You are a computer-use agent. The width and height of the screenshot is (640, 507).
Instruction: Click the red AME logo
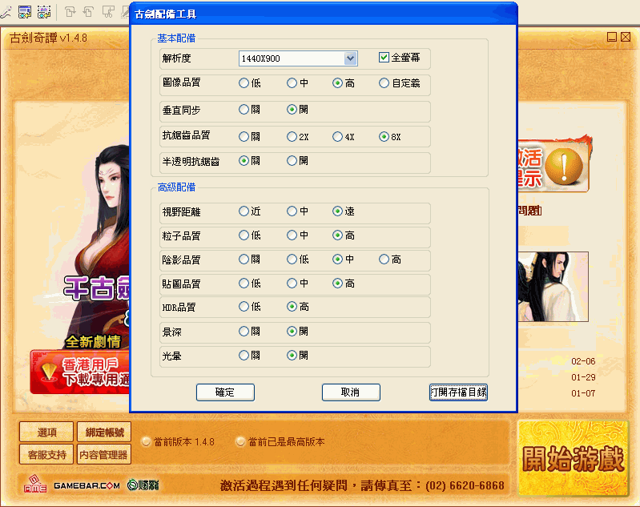[35, 484]
